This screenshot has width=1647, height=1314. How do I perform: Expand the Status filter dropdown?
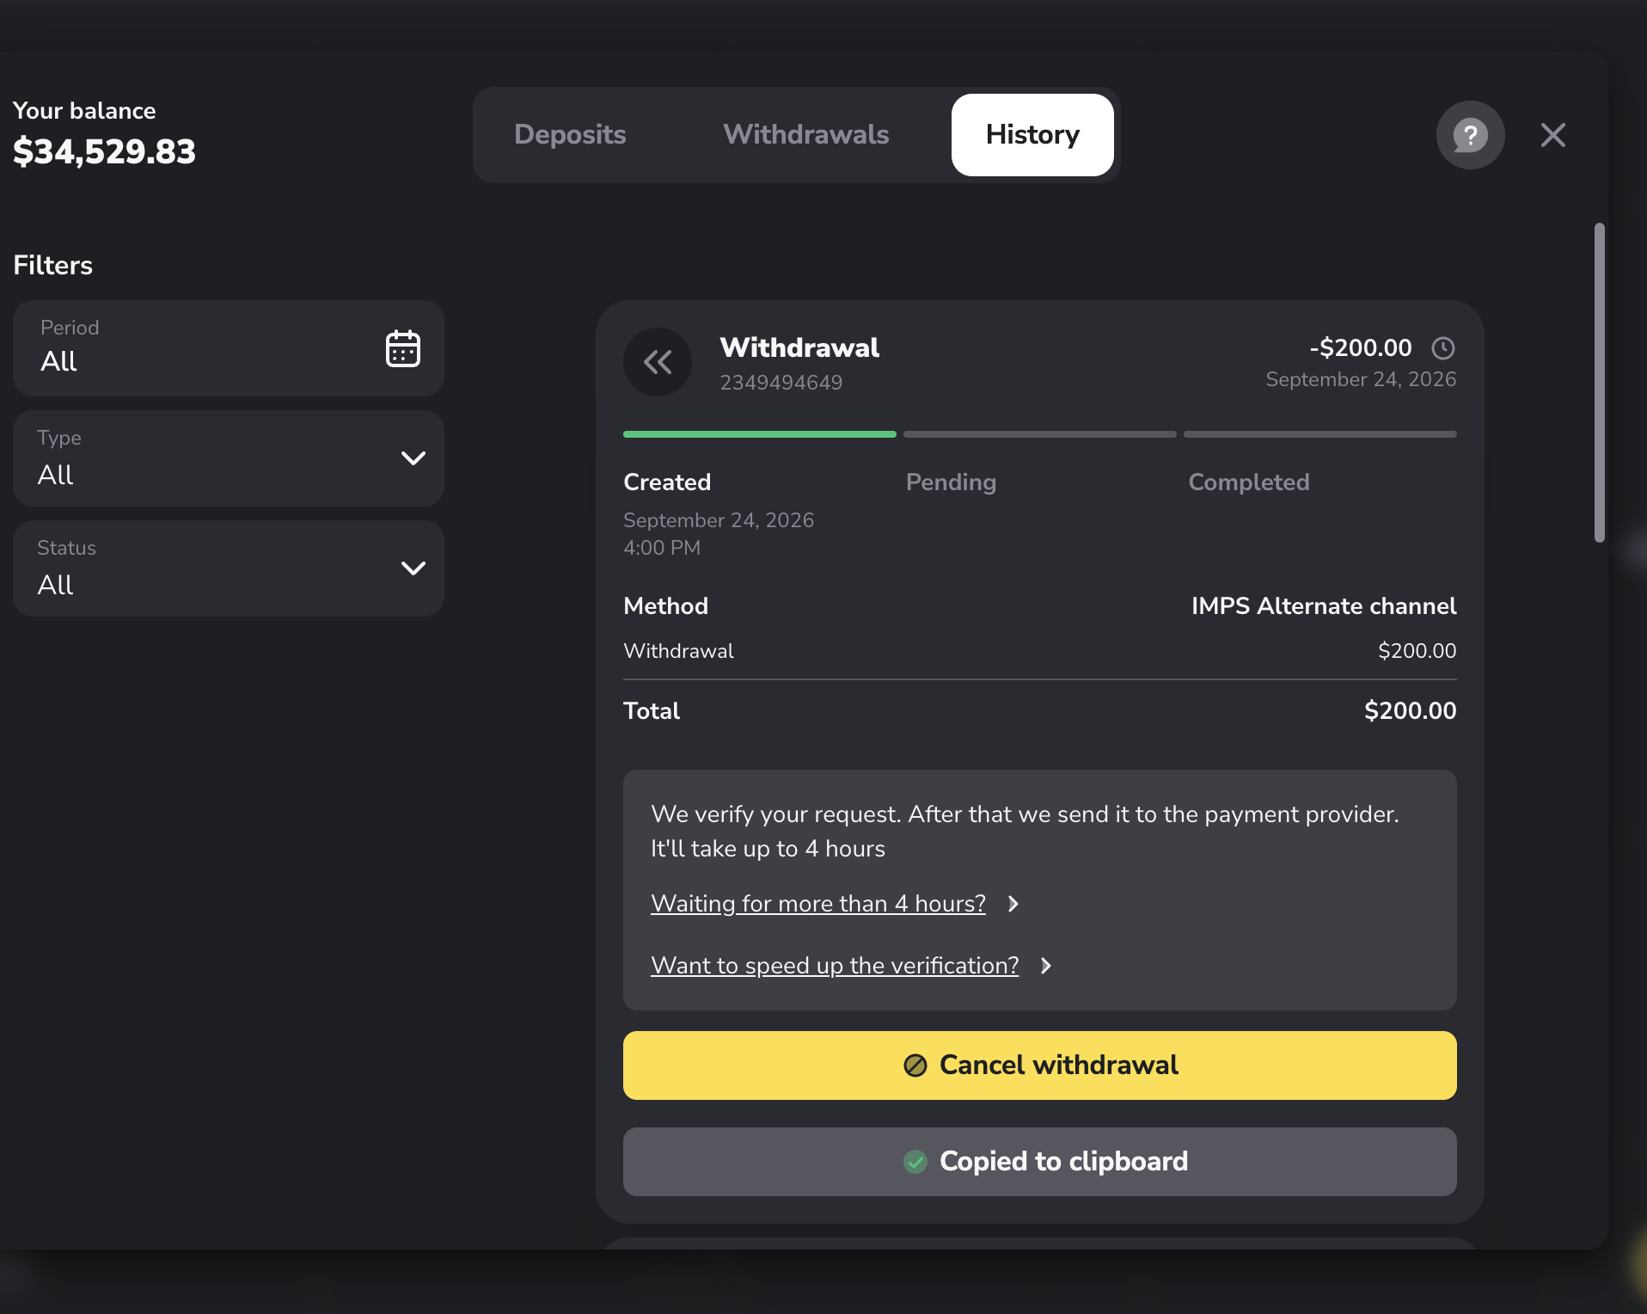[x=229, y=568]
